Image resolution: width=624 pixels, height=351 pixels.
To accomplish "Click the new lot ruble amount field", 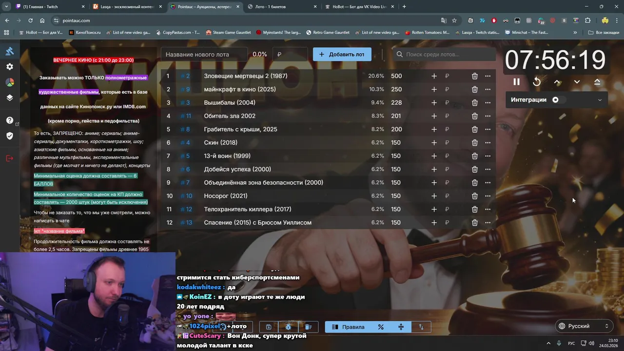I will tap(290, 54).
